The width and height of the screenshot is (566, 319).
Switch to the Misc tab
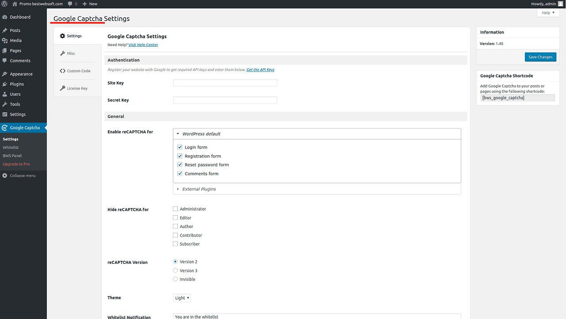(77, 53)
